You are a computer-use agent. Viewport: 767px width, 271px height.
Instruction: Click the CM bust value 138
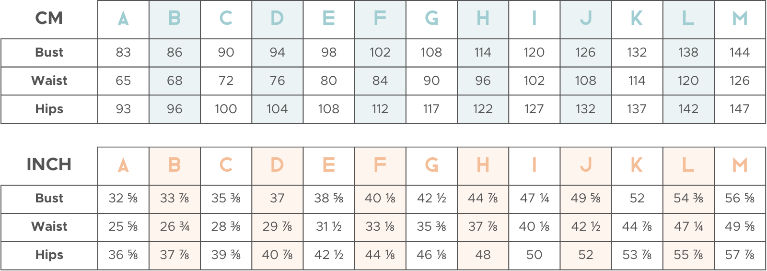click(688, 52)
